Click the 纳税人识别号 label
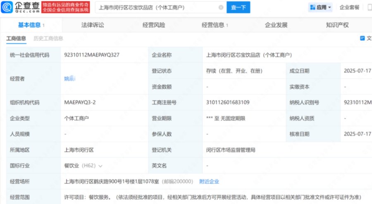Image resolution: width=372 pixels, height=204 pixels. (x=304, y=102)
